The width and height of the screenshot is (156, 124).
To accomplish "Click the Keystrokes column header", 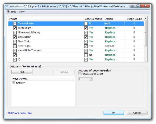I will click(43, 79).
